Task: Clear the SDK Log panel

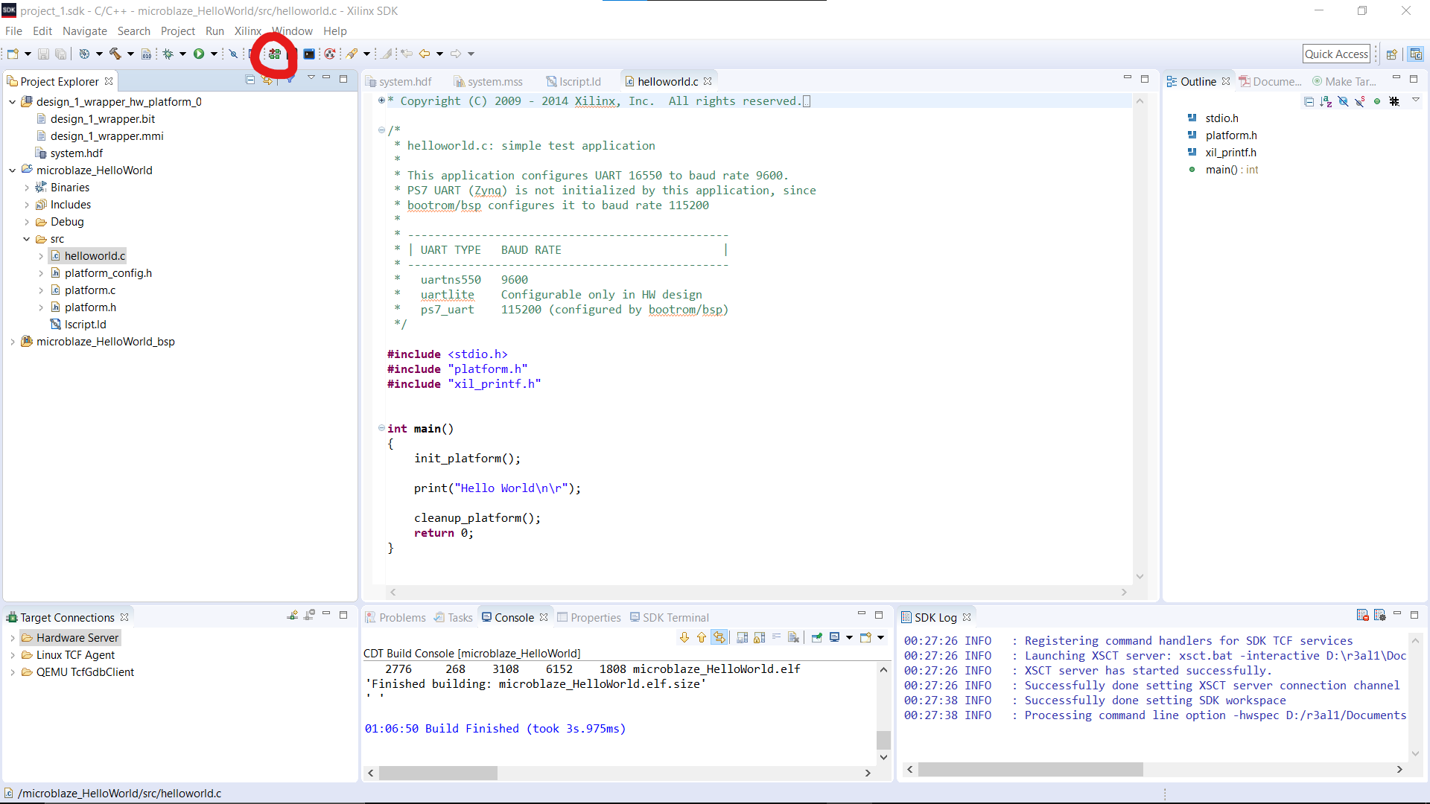Action: point(1362,616)
